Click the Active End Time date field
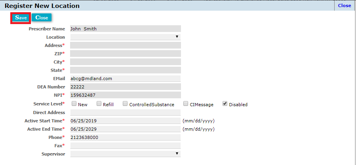This screenshot has height=165, width=356. 125,129
